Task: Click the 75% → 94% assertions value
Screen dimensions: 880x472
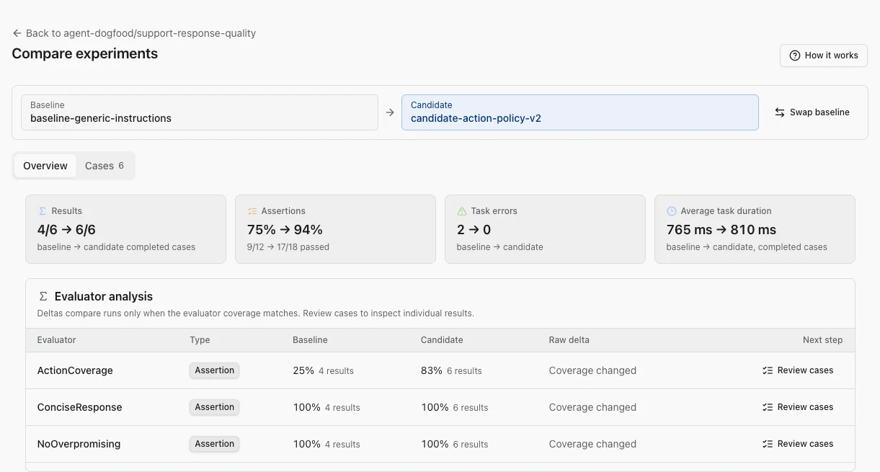Action: 285,230
